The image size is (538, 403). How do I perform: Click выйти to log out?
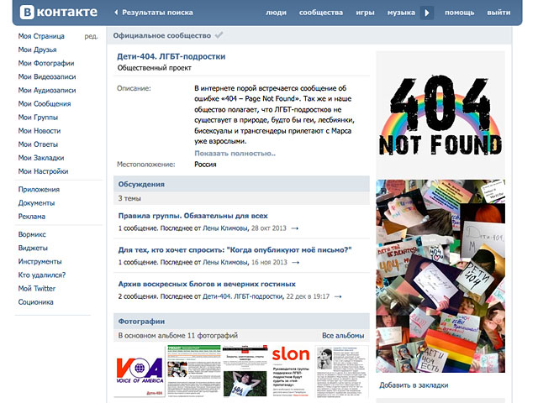498,13
